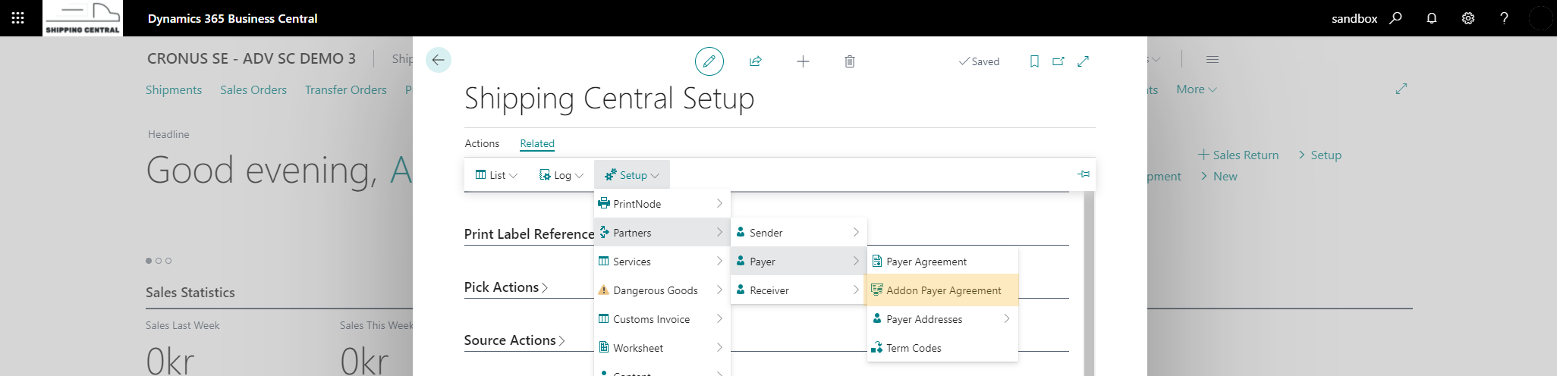Click the New action link
Image resolution: width=1557 pixels, height=376 pixels.
(1219, 176)
